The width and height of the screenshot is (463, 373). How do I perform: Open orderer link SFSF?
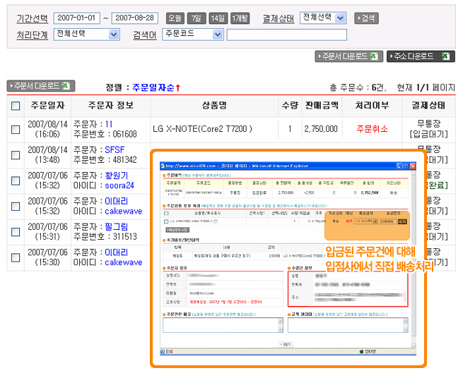pyautogui.click(x=115, y=149)
